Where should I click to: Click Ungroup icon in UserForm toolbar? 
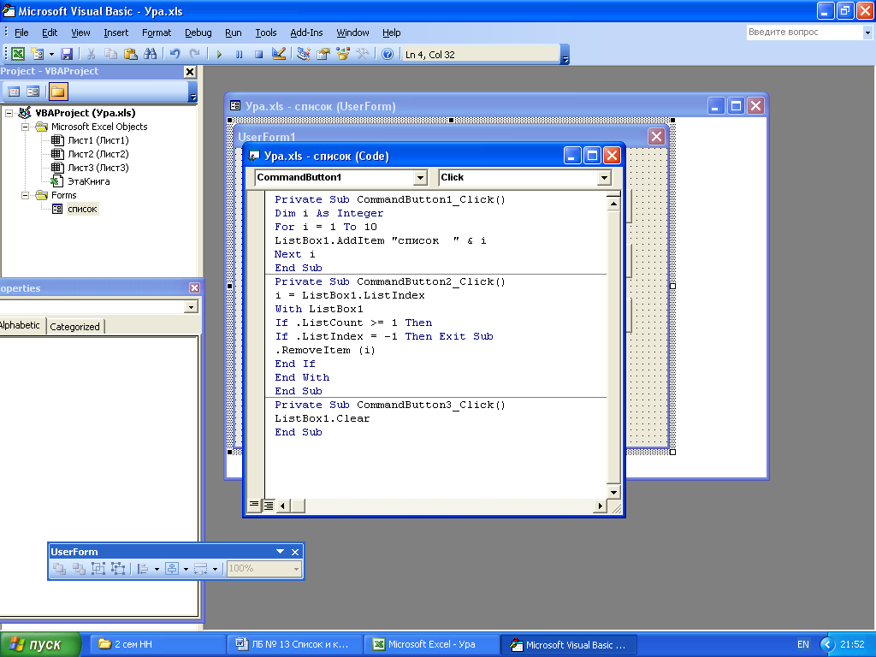pos(118,569)
